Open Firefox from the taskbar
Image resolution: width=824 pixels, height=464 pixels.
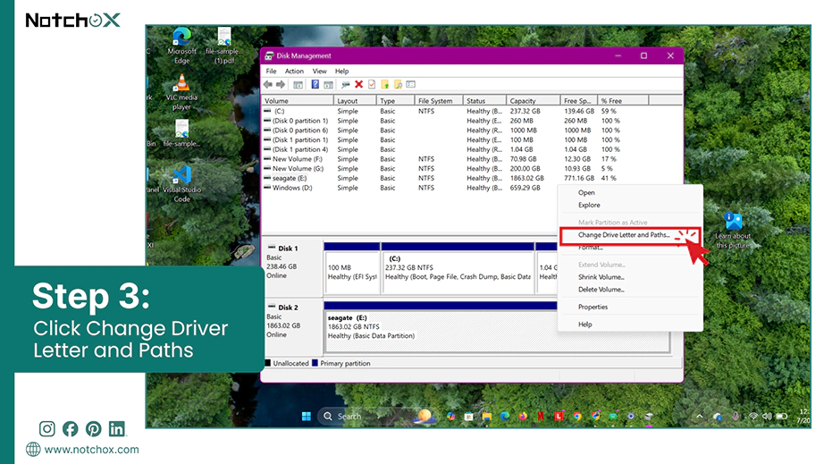523,417
